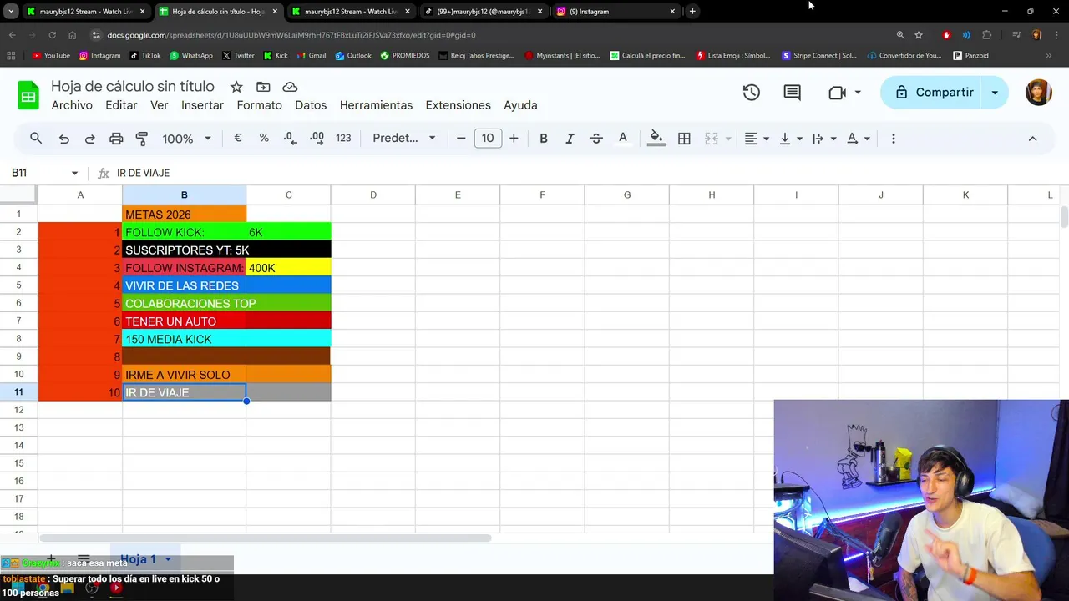
Task: Toggle strikethrough formatting
Action: coord(596,139)
